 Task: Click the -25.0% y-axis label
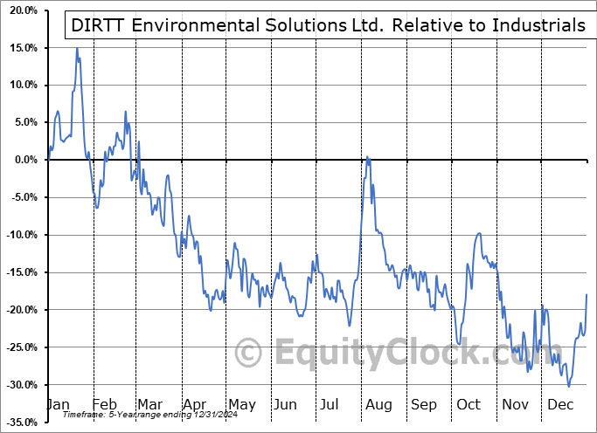tap(19, 347)
